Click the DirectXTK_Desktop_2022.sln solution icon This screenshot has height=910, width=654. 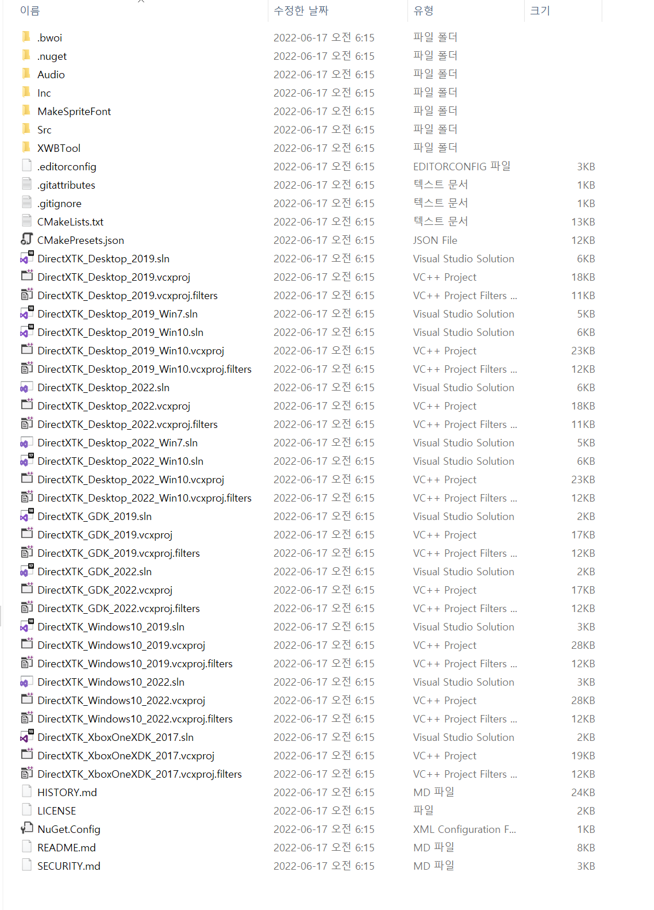pos(26,387)
